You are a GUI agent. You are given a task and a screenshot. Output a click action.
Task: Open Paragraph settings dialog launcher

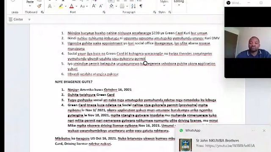click(154, 12)
